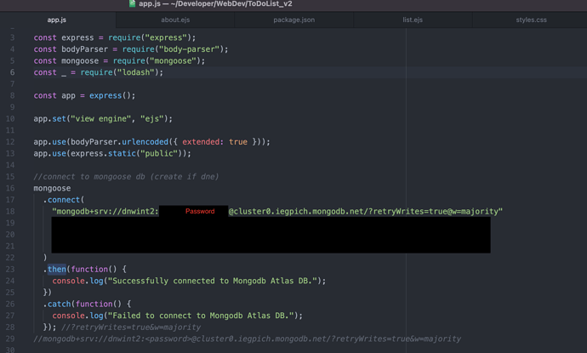This screenshot has height=353, width=587.
Task: Click the red Password redaction label
Action: point(200,212)
